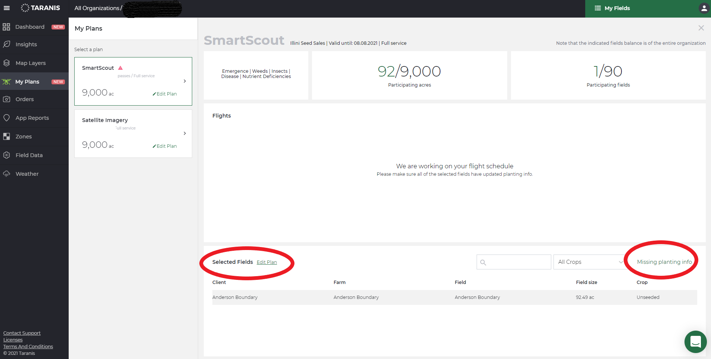
Task: Click the NEW badge next to My Plans
Action: click(58, 82)
